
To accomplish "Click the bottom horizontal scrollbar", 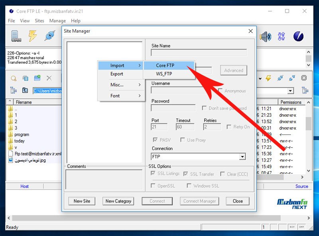I will click(146, 218).
